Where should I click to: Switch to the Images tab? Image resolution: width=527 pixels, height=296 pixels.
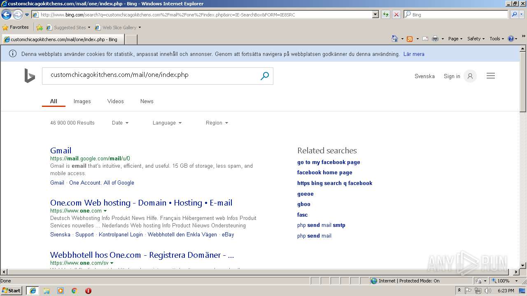click(x=82, y=101)
